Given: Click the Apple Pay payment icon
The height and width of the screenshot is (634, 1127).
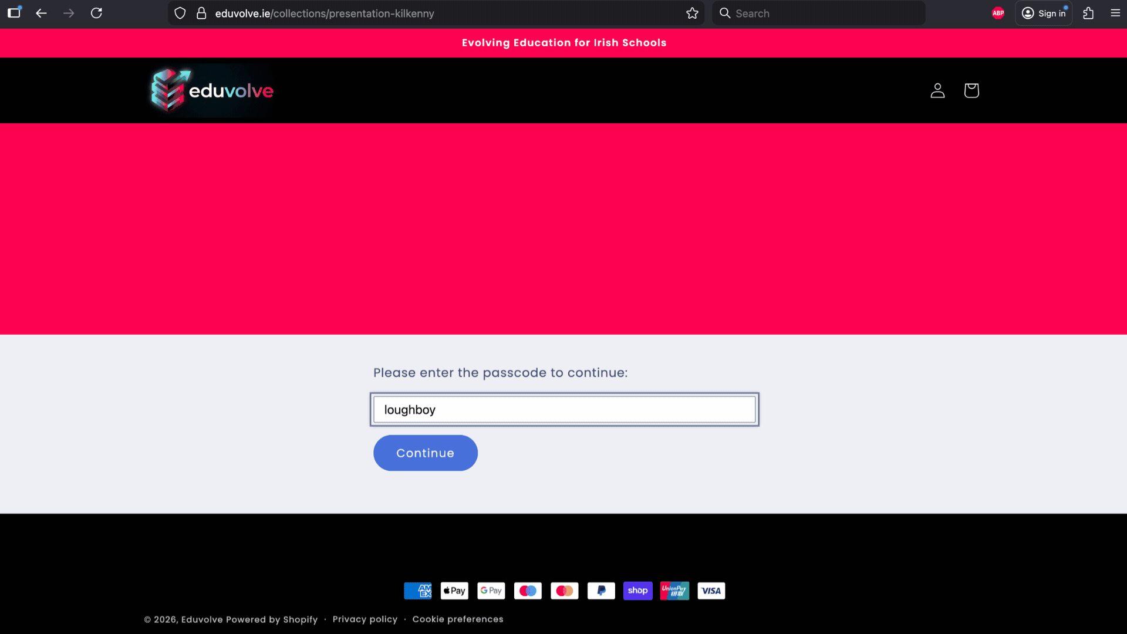Looking at the screenshot, I should pos(454,591).
